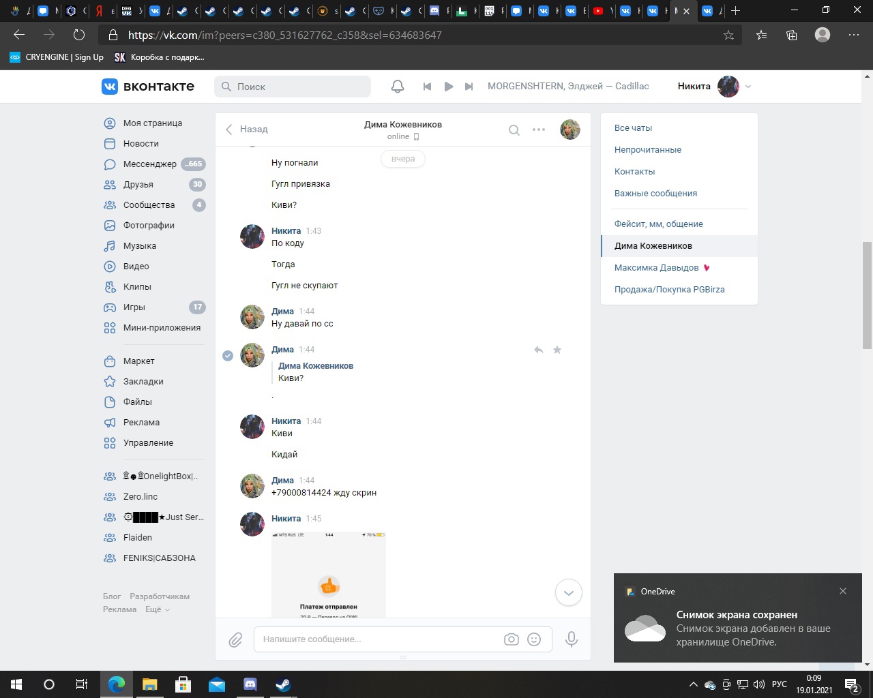This screenshot has height=698, width=873.
Task: Open Максимка Давыдов conversation
Action: 656,268
